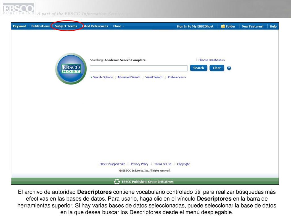Click into the search text field
Screen dimensions: 291x218
(x=139, y=68)
